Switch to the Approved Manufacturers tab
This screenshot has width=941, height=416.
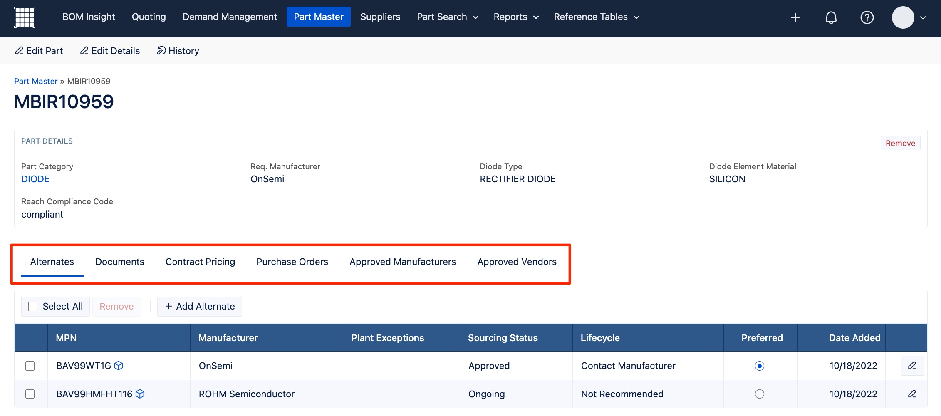click(x=403, y=262)
